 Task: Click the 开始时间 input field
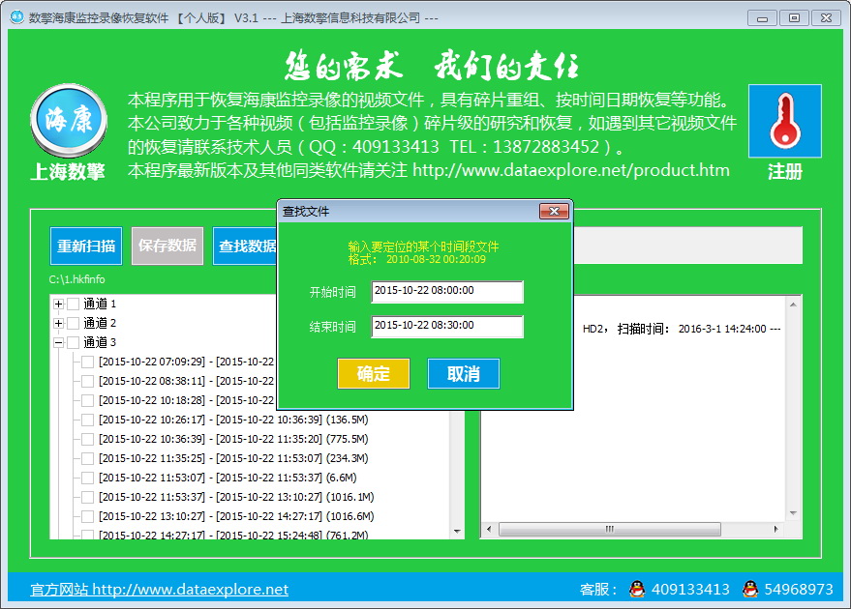point(447,292)
